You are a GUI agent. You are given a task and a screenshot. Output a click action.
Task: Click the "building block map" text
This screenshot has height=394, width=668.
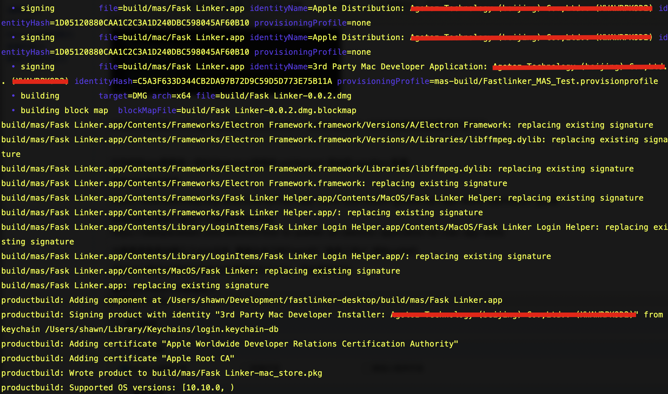point(64,110)
